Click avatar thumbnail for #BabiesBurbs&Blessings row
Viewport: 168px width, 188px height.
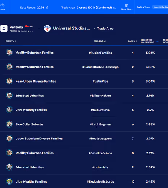tap(9, 67)
